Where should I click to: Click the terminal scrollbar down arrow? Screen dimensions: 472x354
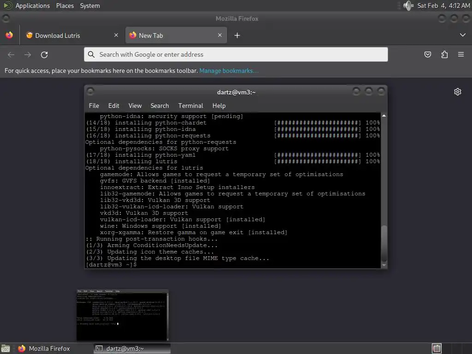[x=384, y=265]
